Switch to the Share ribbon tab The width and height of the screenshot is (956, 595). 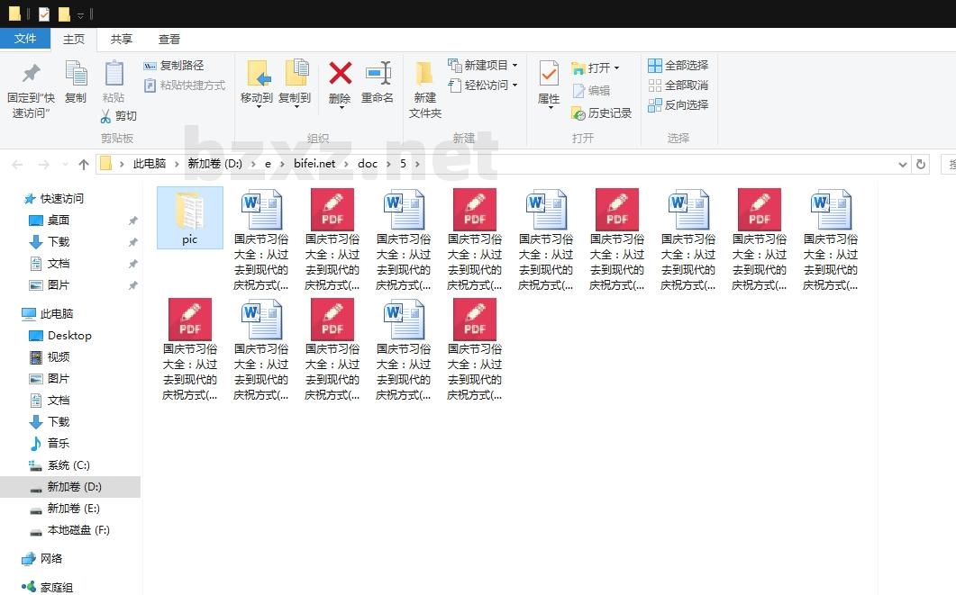click(x=122, y=40)
